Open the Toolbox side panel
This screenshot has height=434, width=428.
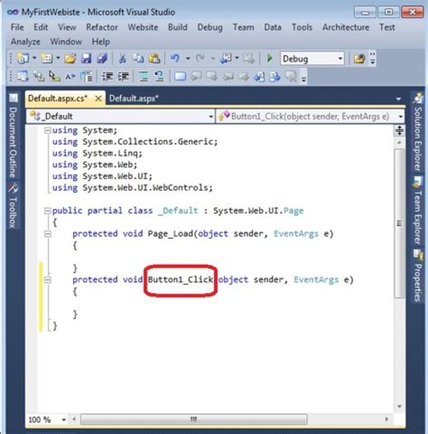coord(12,205)
